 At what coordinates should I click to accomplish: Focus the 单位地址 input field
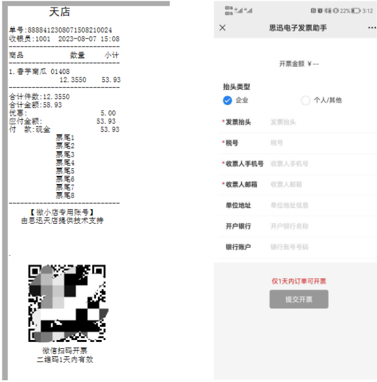(x=322, y=206)
